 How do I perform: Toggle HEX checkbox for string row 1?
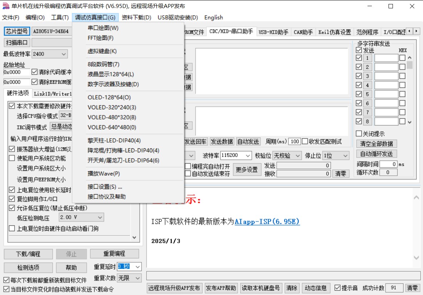point(402,58)
